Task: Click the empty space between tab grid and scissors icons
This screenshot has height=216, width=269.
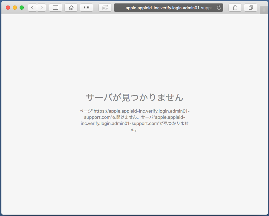Action: point(96,8)
